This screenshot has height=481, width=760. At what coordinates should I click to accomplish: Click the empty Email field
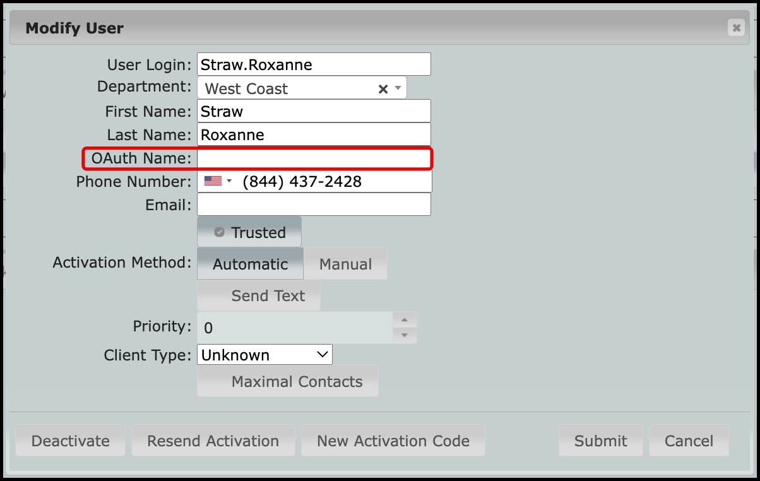click(314, 205)
